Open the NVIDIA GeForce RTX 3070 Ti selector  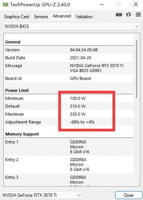pyautogui.click(x=42, y=195)
